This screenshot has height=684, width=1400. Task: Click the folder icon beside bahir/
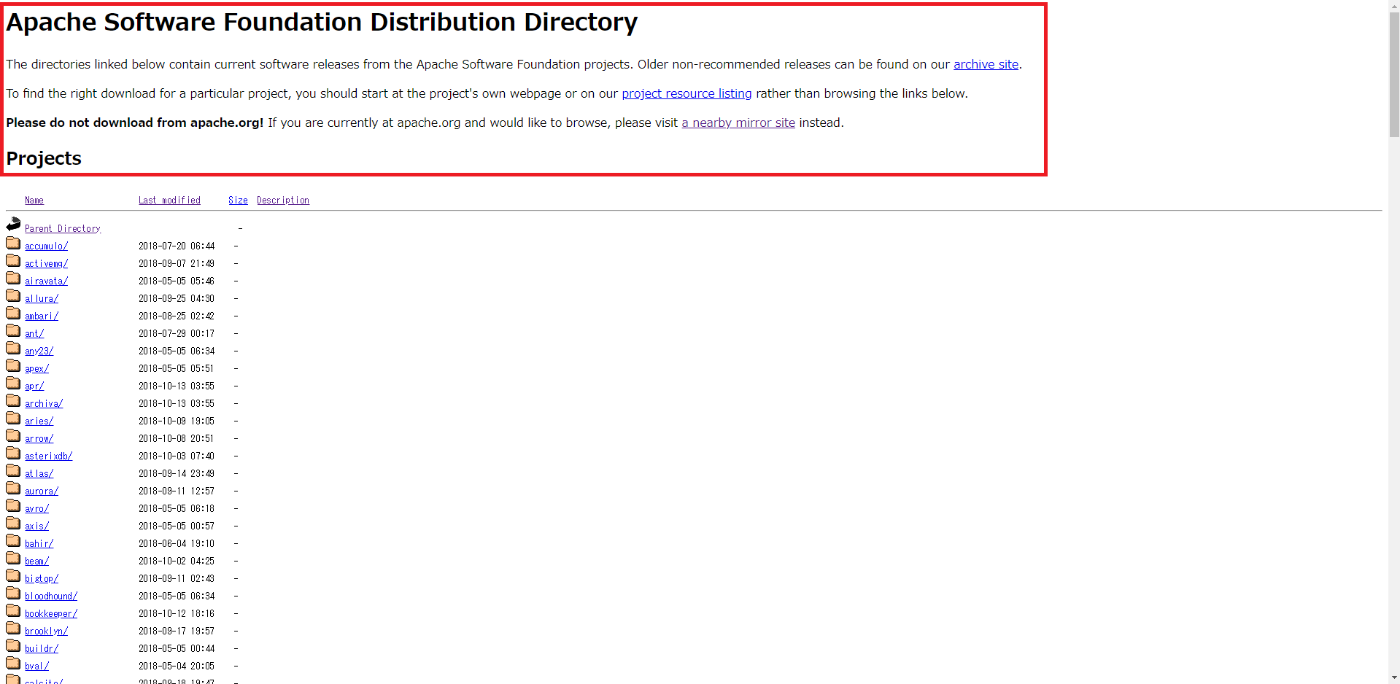[13, 540]
